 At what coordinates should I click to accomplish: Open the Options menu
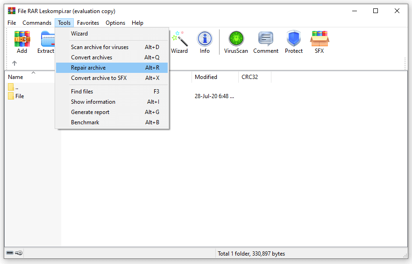(115, 23)
